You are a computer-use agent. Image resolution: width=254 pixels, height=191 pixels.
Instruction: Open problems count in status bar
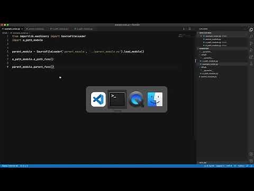point(24,166)
